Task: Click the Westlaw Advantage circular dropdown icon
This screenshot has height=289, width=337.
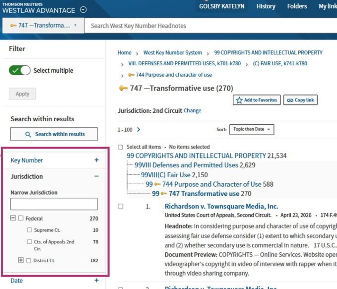Action: (83, 10)
